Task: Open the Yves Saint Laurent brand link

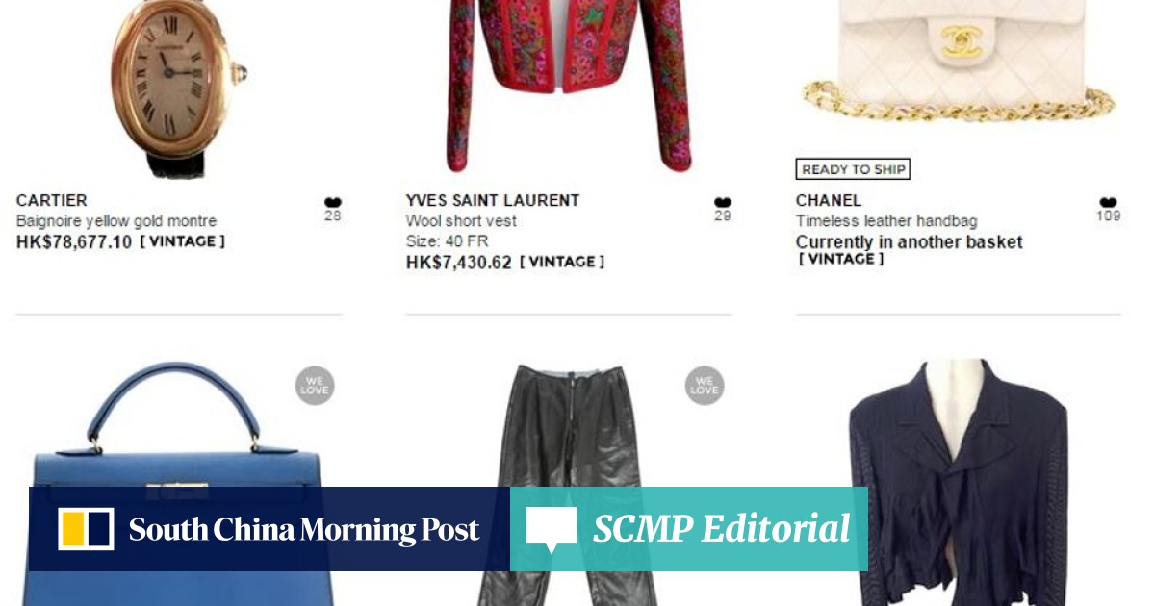Action: pyautogui.click(x=493, y=200)
